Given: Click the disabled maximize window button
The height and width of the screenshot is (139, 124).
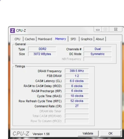Looking at the screenshot, I should (105, 29).
